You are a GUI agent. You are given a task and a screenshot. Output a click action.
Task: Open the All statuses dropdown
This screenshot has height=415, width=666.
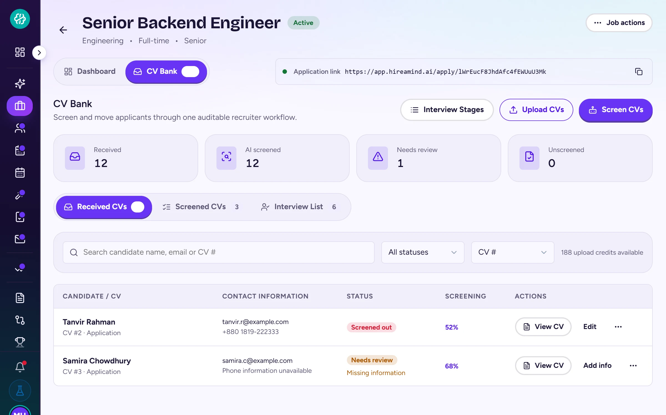tap(423, 252)
